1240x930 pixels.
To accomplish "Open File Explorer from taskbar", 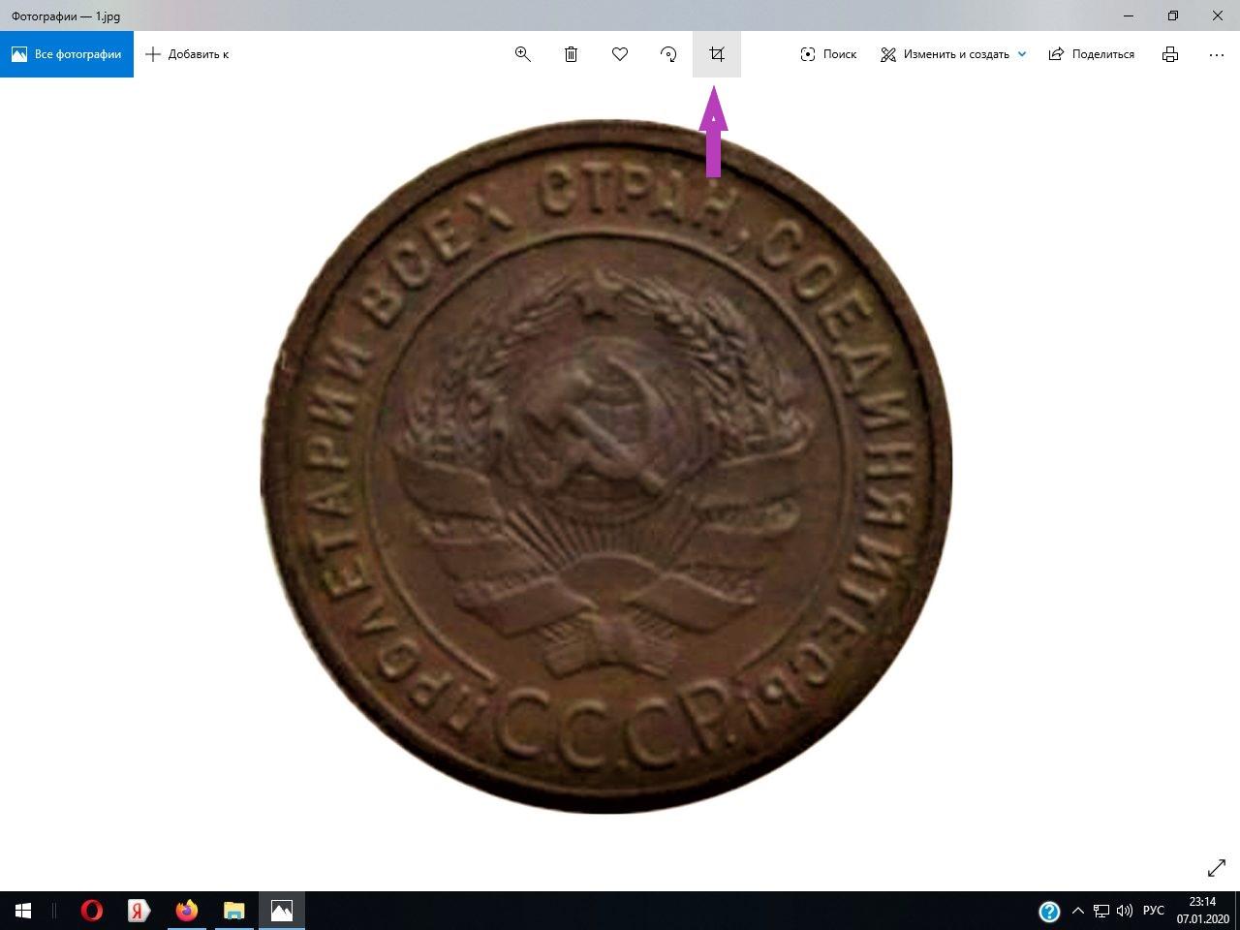I will click(x=234, y=911).
